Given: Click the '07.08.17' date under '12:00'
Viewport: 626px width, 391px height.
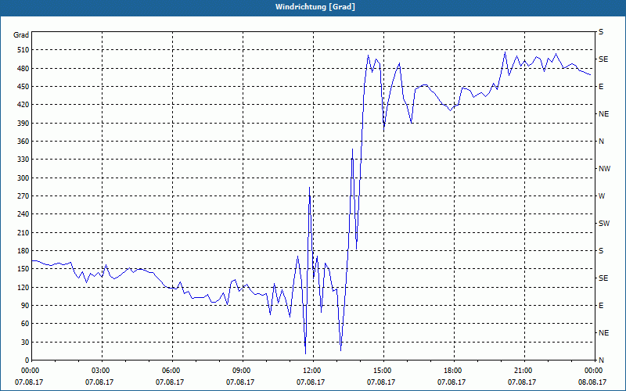Looking at the screenshot, I should click(311, 382).
